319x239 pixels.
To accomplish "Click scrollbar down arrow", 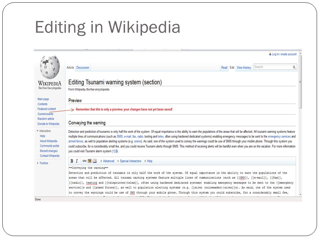I will click(x=300, y=195).
